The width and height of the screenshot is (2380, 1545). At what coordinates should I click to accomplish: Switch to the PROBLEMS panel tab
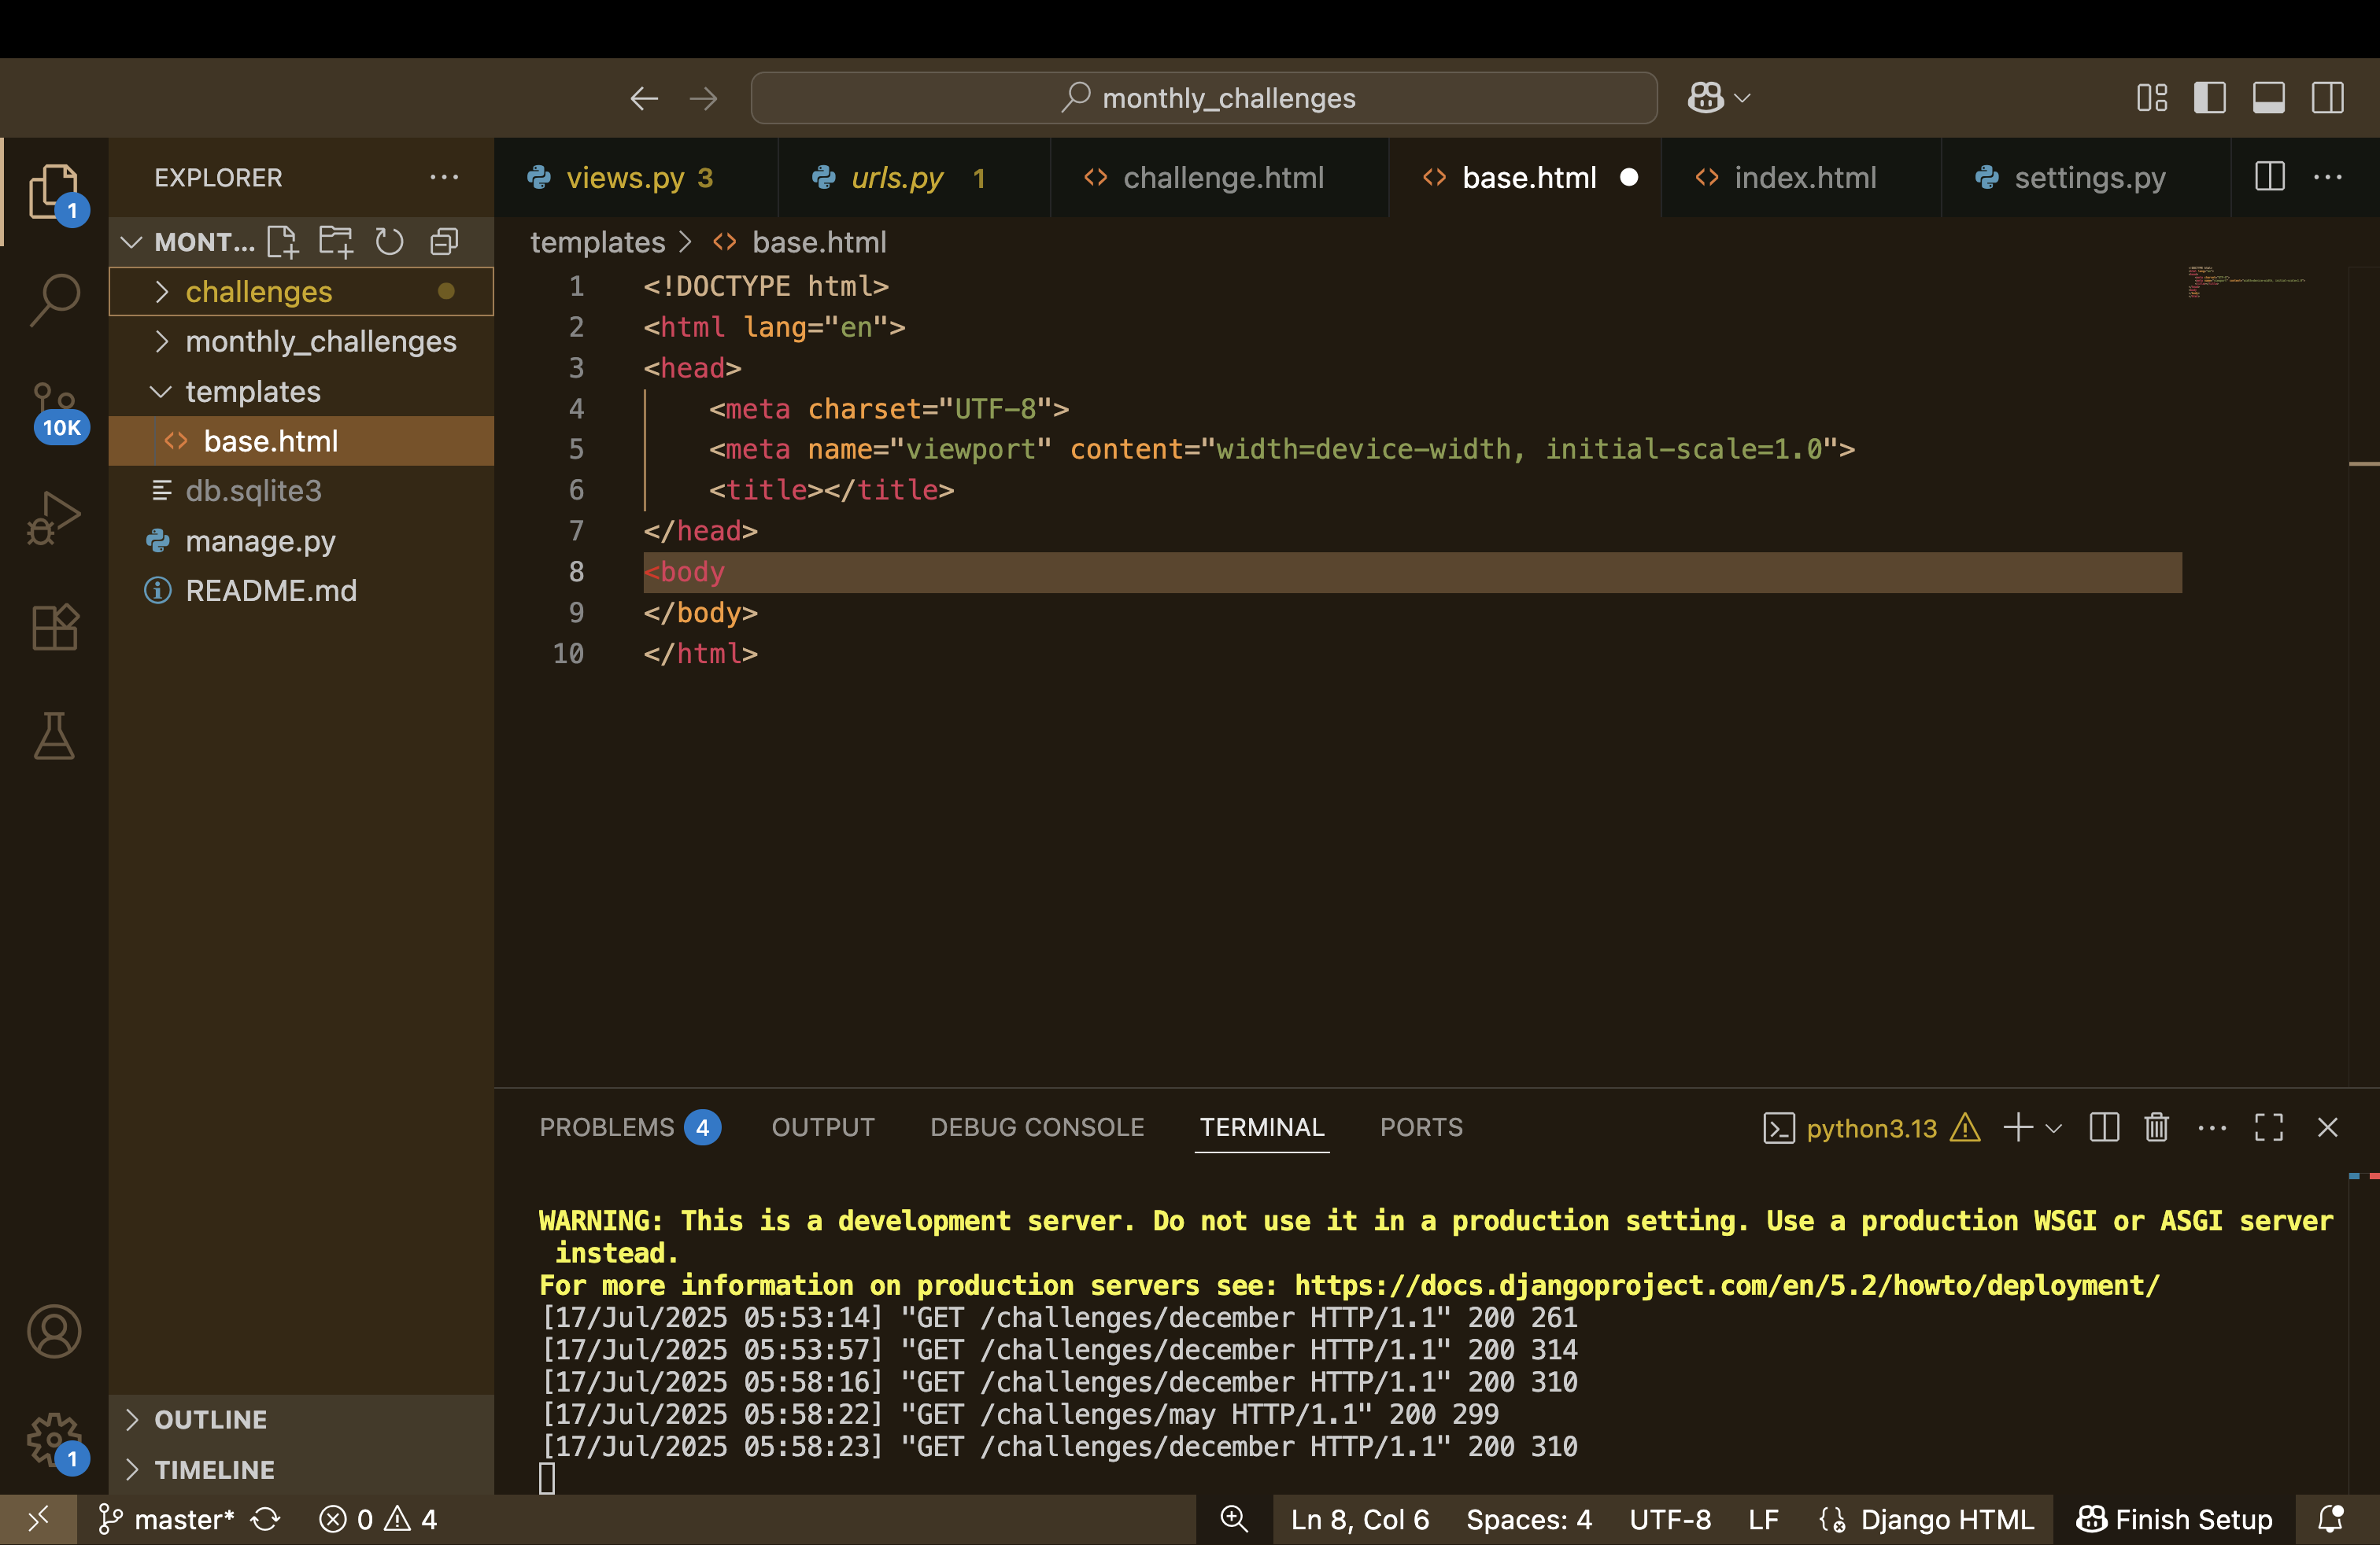tap(607, 1127)
